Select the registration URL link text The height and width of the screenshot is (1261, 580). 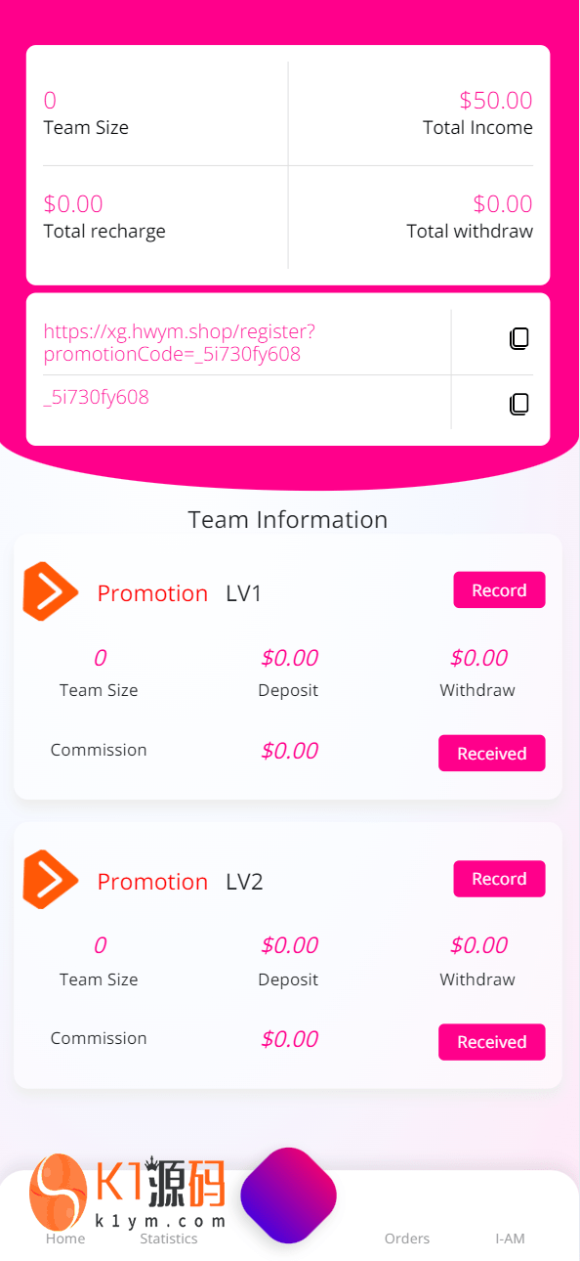click(x=180, y=342)
